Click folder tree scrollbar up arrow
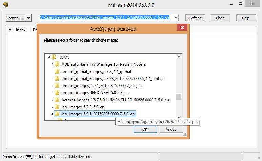Screen dimensions: 262x161 (179, 57)
